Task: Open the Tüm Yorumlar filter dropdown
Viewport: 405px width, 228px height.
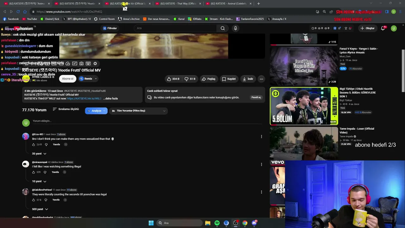Action: click(138, 111)
